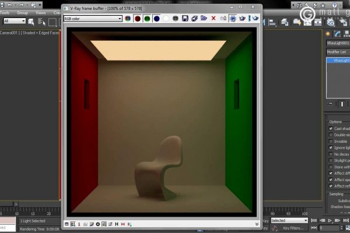Save rendered image with floppy disk icon
350x233 pixels.
(185, 19)
